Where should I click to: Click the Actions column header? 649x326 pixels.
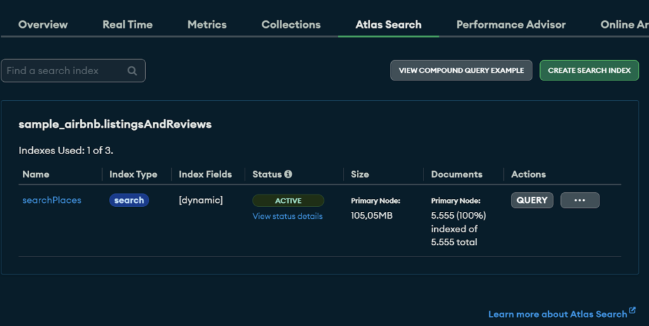pyautogui.click(x=528, y=174)
